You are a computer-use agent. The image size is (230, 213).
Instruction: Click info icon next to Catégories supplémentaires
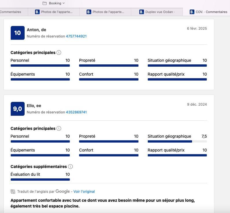click(x=70, y=167)
